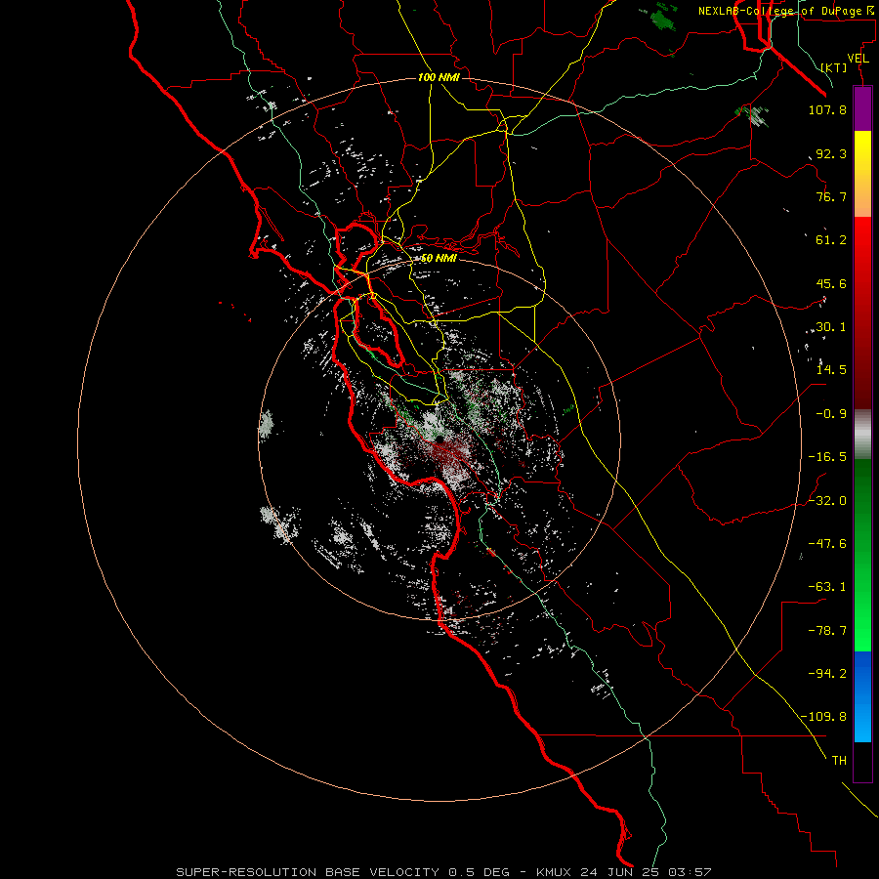Select the 76.7 velocity scale value
Image resolution: width=879 pixels, height=879 pixels.
pos(831,196)
